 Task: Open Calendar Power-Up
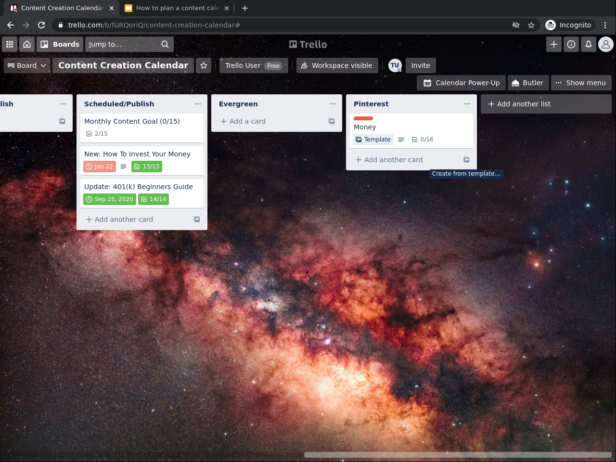462,83
